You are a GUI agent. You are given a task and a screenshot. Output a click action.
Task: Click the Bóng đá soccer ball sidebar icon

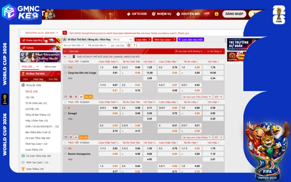(23, 85)
